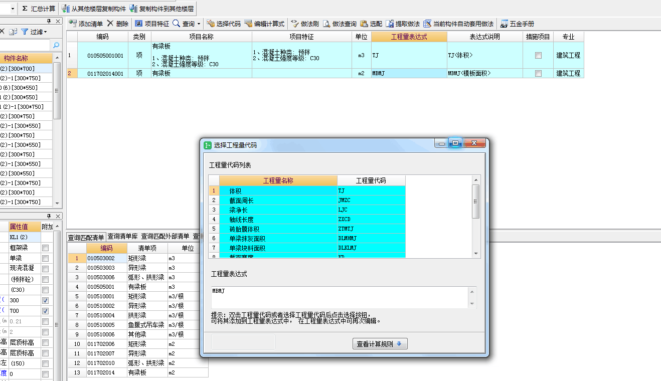Click the search input in component panel

tap(26, 45)
